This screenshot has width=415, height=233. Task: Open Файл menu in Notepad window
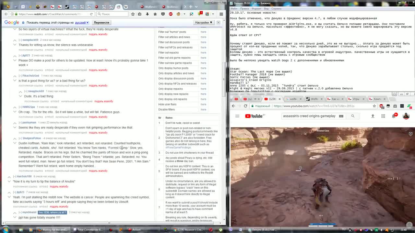point(234,8)
